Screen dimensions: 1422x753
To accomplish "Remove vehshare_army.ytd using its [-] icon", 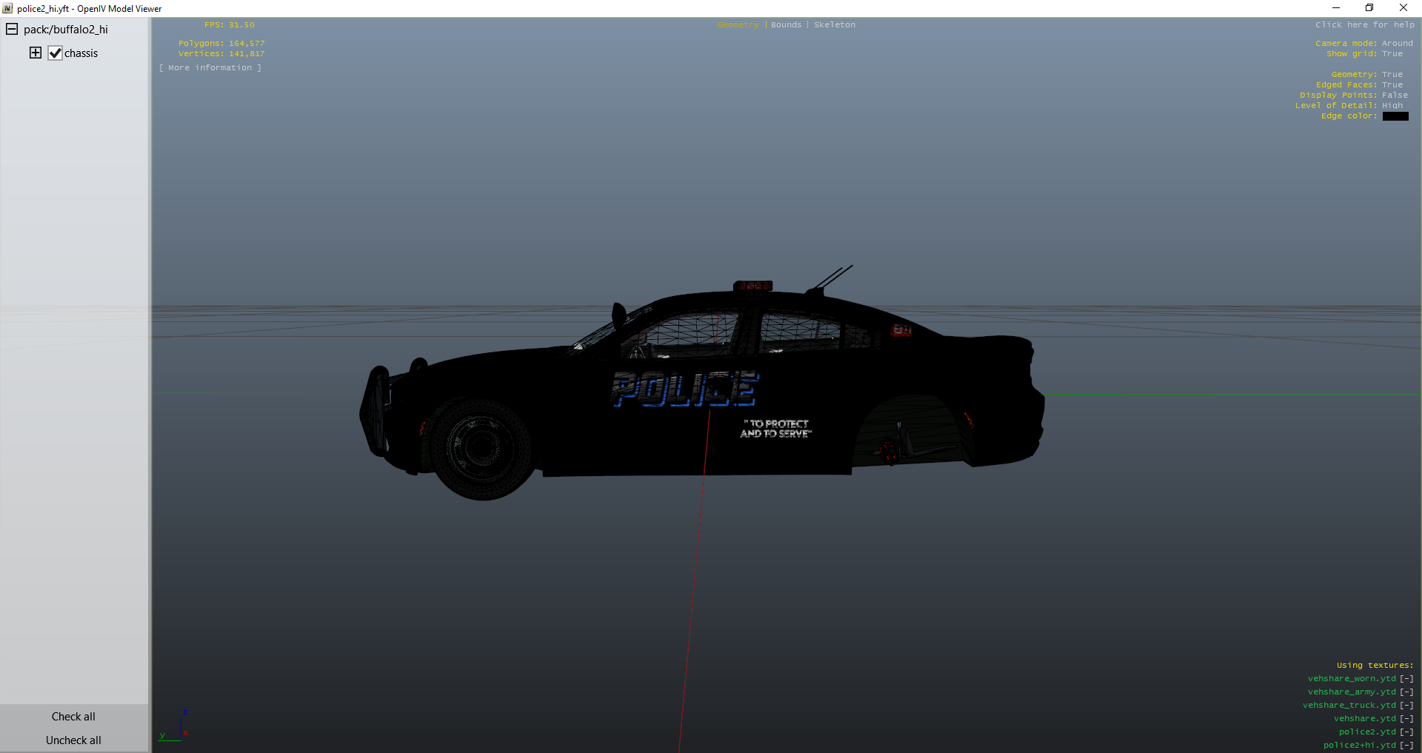I will point(1406,692).
